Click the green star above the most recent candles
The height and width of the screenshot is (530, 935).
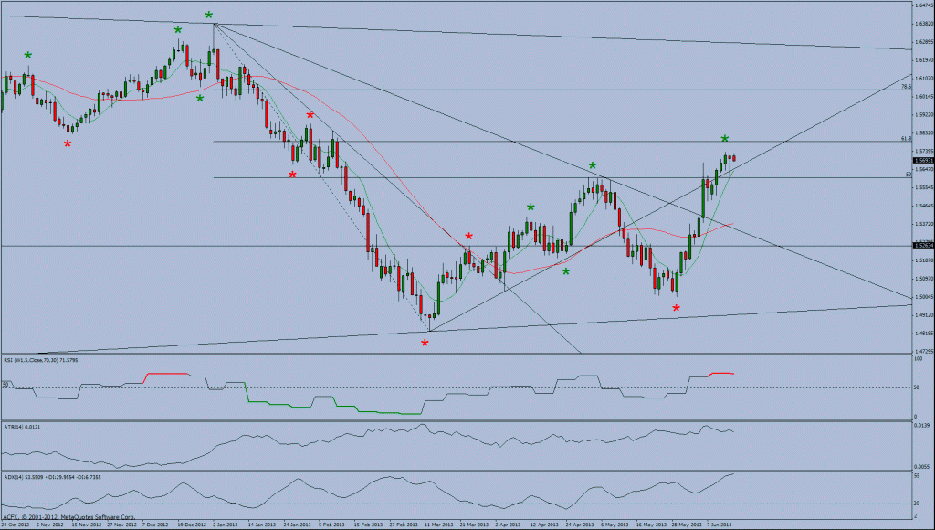pos(723,139)
